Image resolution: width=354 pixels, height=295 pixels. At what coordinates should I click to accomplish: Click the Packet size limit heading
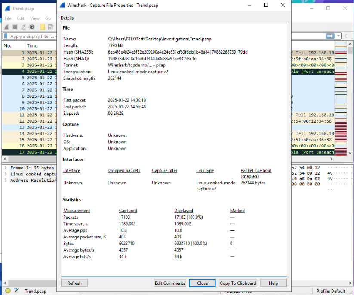pyautogui.click(x=256, y=173)
